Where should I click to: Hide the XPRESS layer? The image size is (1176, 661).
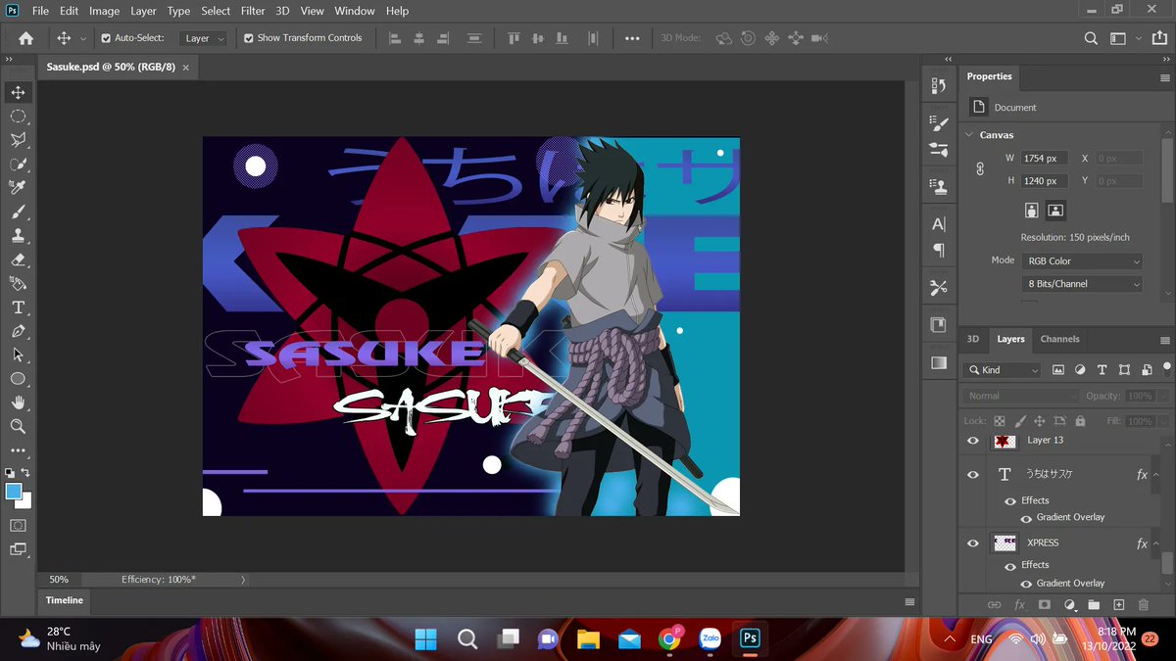click(x=972, y=543)
